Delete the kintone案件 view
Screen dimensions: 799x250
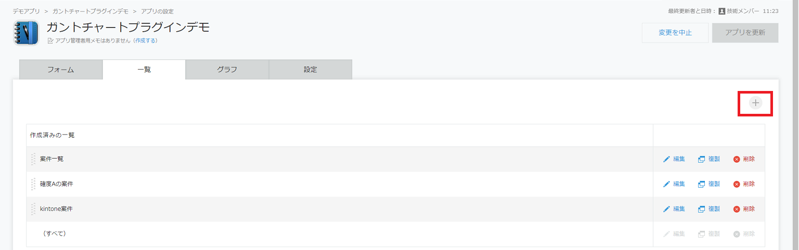tap(744, 209)
